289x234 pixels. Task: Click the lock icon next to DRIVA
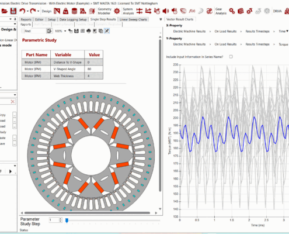click(287, 11)
